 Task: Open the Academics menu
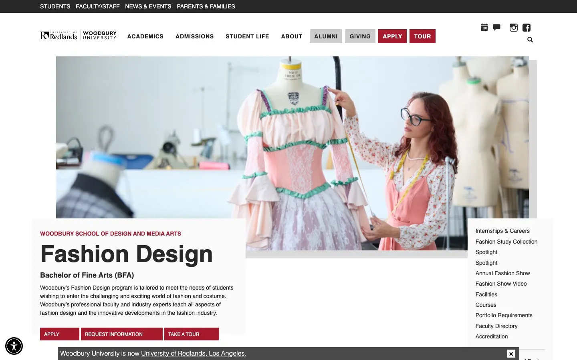click(x=145, y=36)
